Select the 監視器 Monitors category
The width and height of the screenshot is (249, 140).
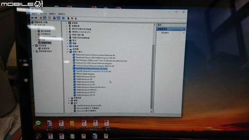coord(75,46)
